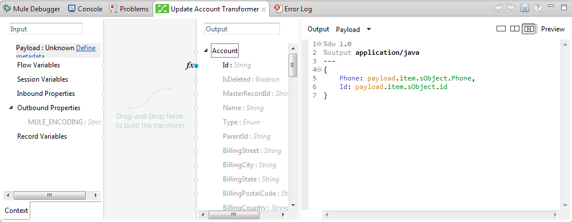Click the output tree vertical scrollbar thumb
The width and height of the screenshot is (572, 222).
point(293,65)
